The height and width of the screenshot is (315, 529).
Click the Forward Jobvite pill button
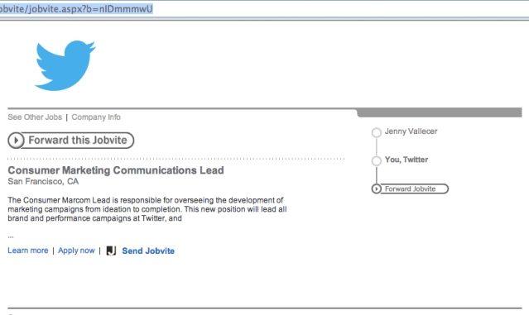click(410, 189)
